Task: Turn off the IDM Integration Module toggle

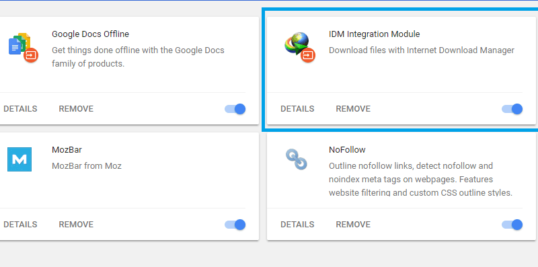Action: pos(512,109)
